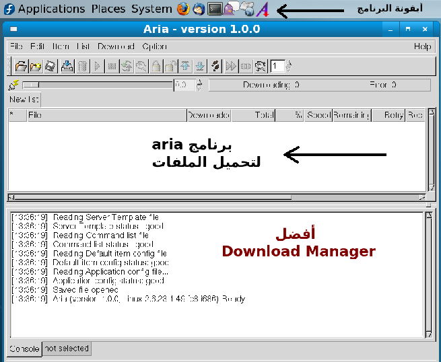Open the Help menu
Image resolution: width=441 pixels, height=362 pixels.
(422, 46)
